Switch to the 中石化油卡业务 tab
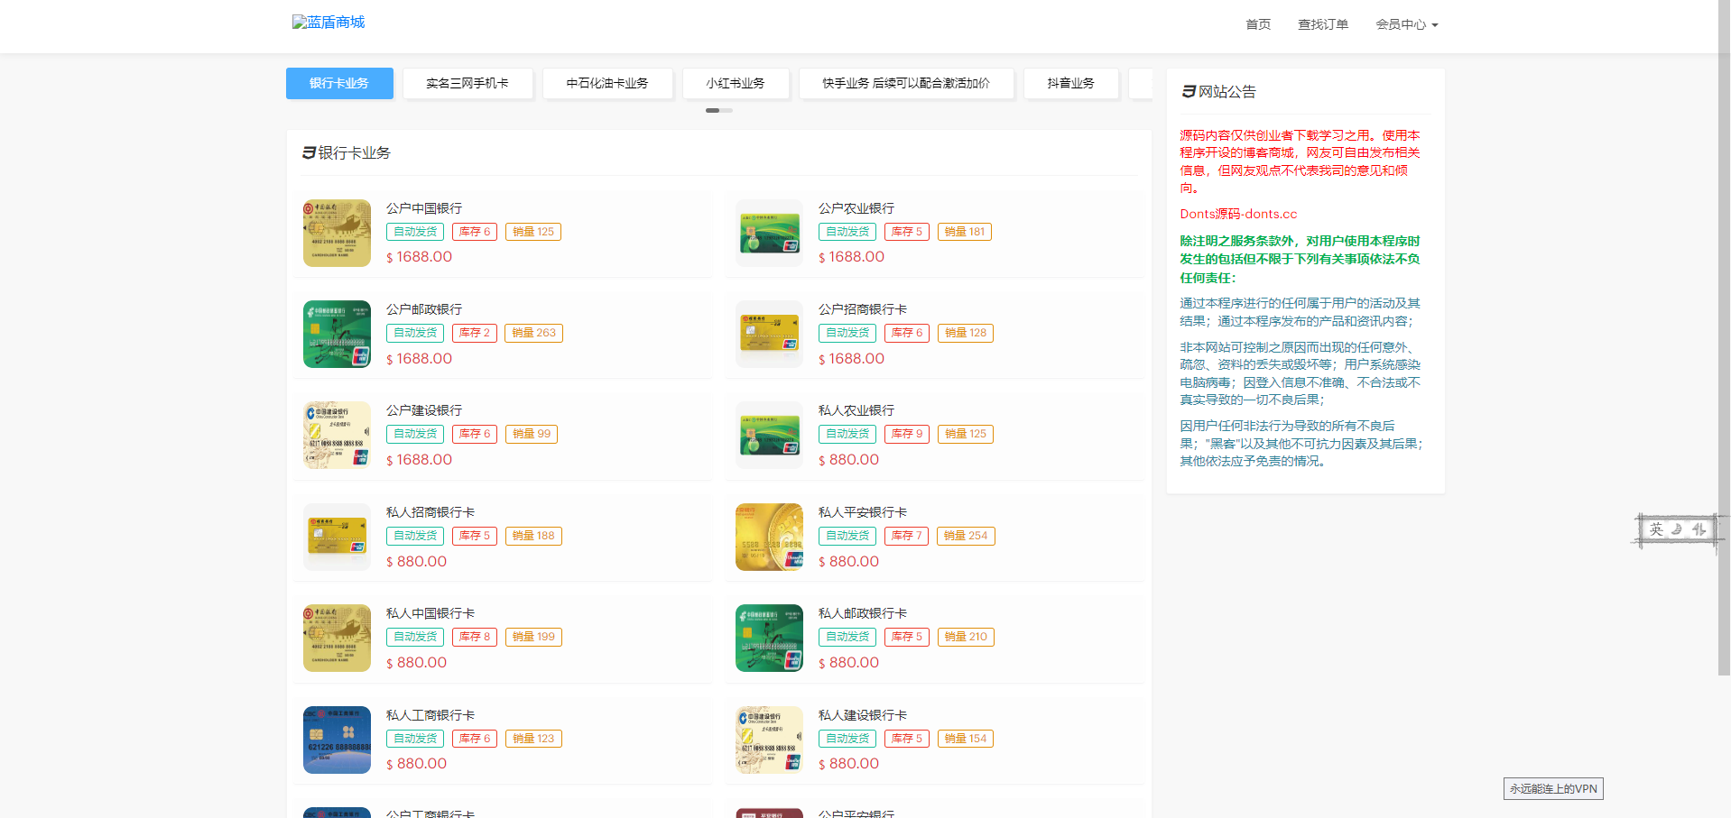Viewport: 1731px width, 818px height. (x=607, y=83)
